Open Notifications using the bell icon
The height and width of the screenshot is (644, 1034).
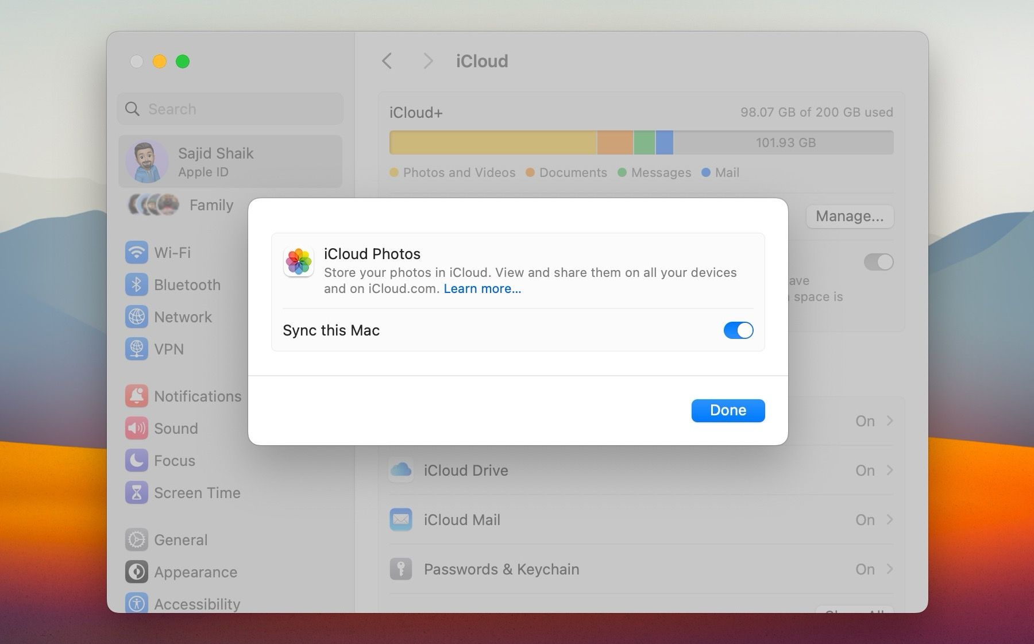pyautogui.click(x=136, y=396)
